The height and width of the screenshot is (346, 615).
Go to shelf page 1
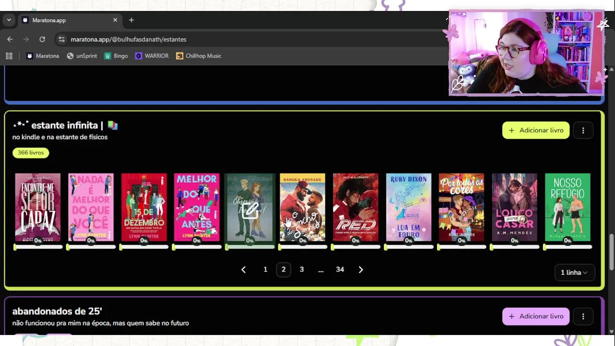(x=265, y=270)
